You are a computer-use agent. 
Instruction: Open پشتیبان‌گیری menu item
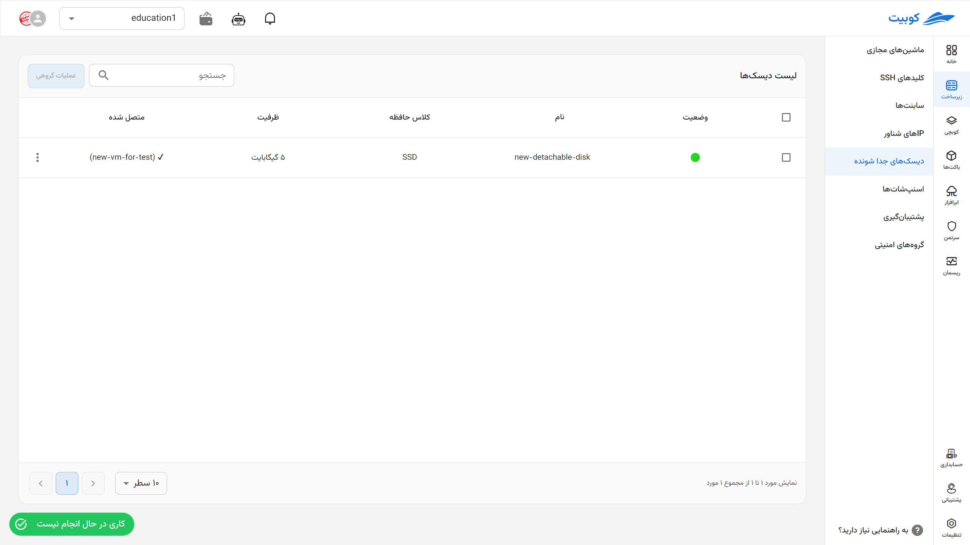[879, 217]
